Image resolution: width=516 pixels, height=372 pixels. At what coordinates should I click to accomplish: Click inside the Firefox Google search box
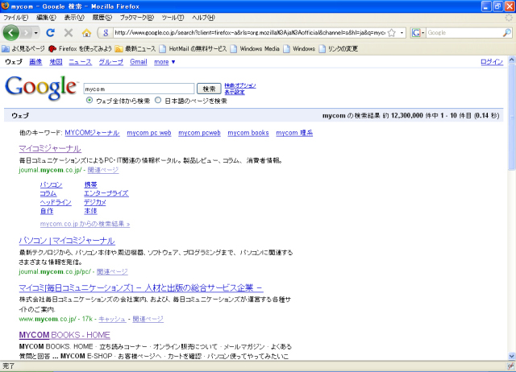coord(464,32)
